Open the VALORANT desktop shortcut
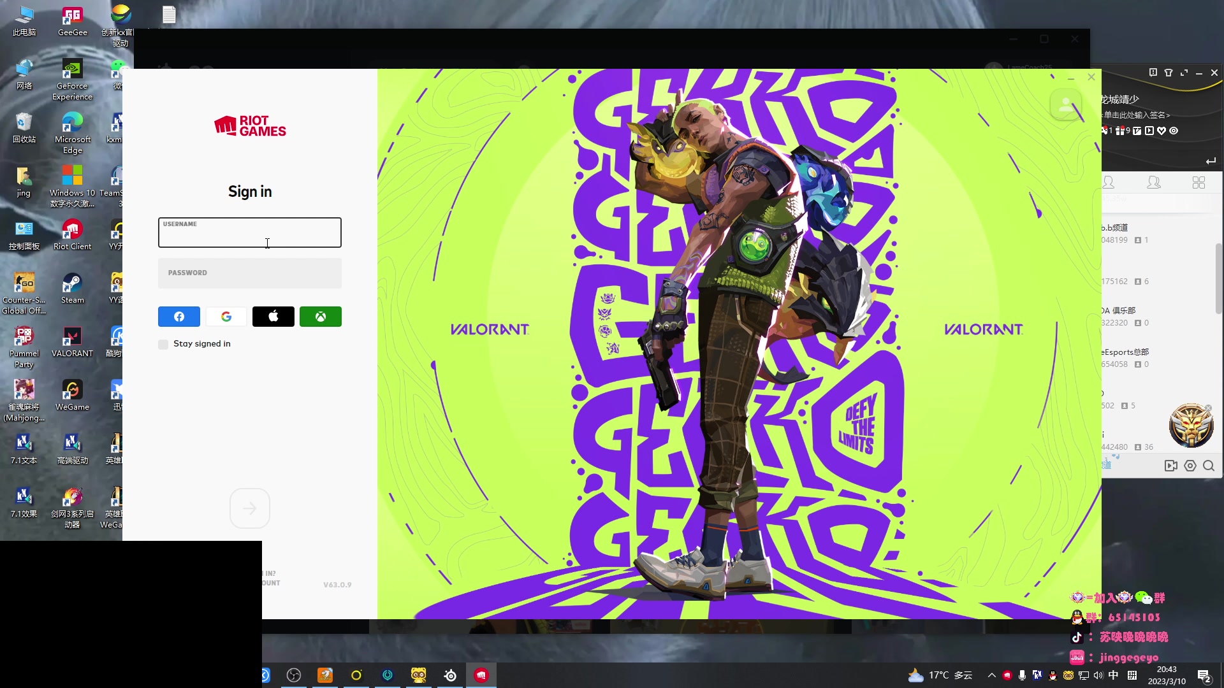 coord(73,342)
